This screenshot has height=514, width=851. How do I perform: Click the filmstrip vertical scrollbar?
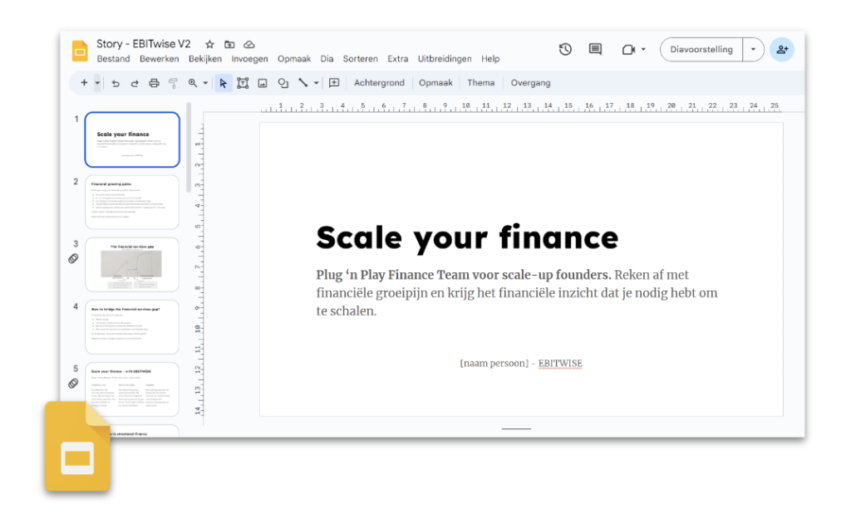(x=189, y=148)
